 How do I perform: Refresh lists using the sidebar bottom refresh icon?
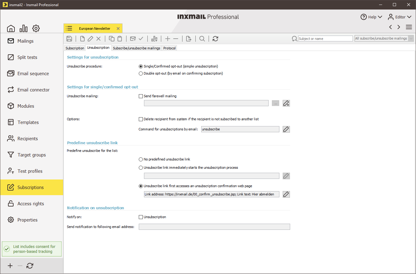pyautogui.click(x=30, y=266)
